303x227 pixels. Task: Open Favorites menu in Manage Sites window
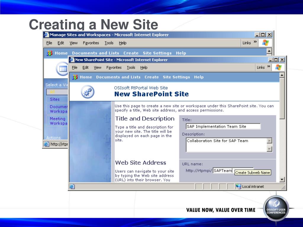coord(91,43)
